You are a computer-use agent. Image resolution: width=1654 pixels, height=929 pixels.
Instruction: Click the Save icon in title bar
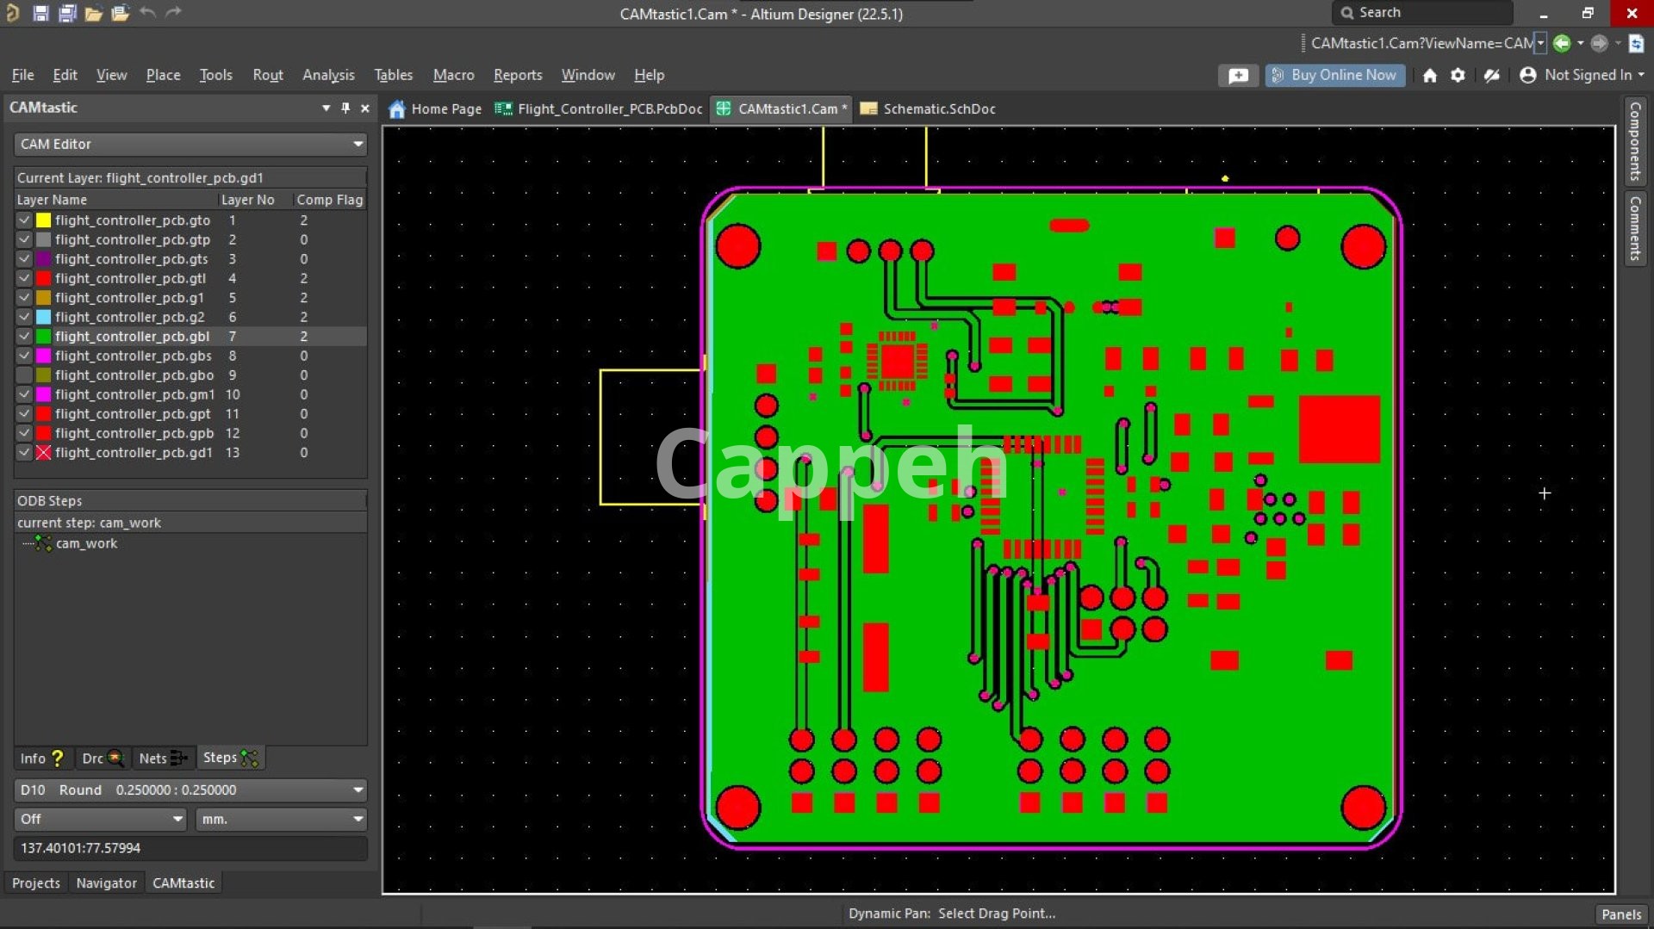(x=40, y=13)
